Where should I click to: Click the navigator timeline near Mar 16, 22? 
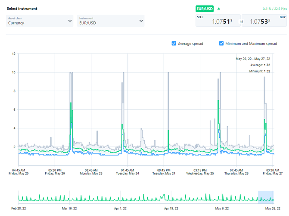[x=69, y=197]
